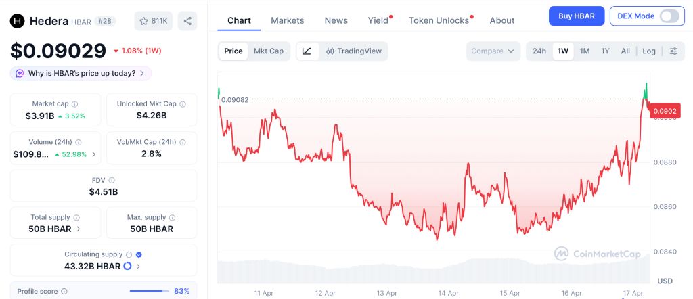Screen dimensions: 693x299
Task: Click the FDV info icon
Action: (x=112, y=180)
